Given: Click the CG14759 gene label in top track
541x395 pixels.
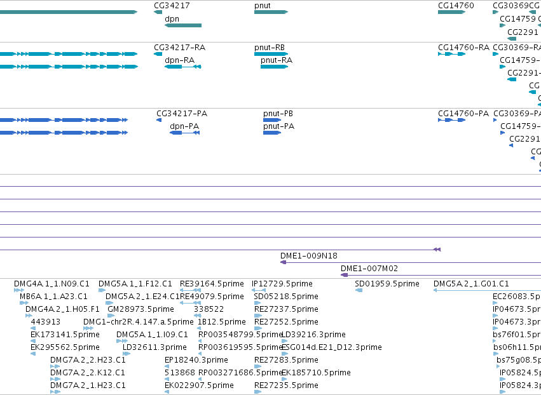Looking at the screenshot, I should 517,19.
